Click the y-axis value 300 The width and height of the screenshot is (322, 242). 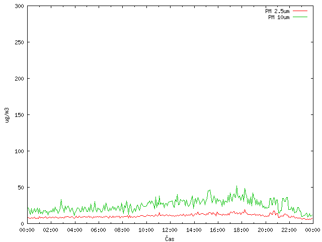(x=19, y=6)
